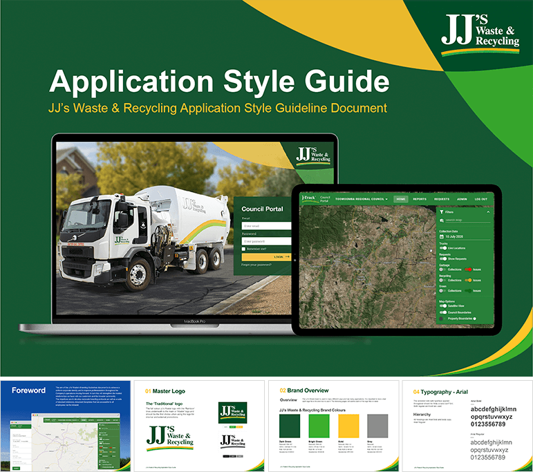Click the Collection Date calendar icon
Viewport: 533px width, 472px height.
pos(441,236)
